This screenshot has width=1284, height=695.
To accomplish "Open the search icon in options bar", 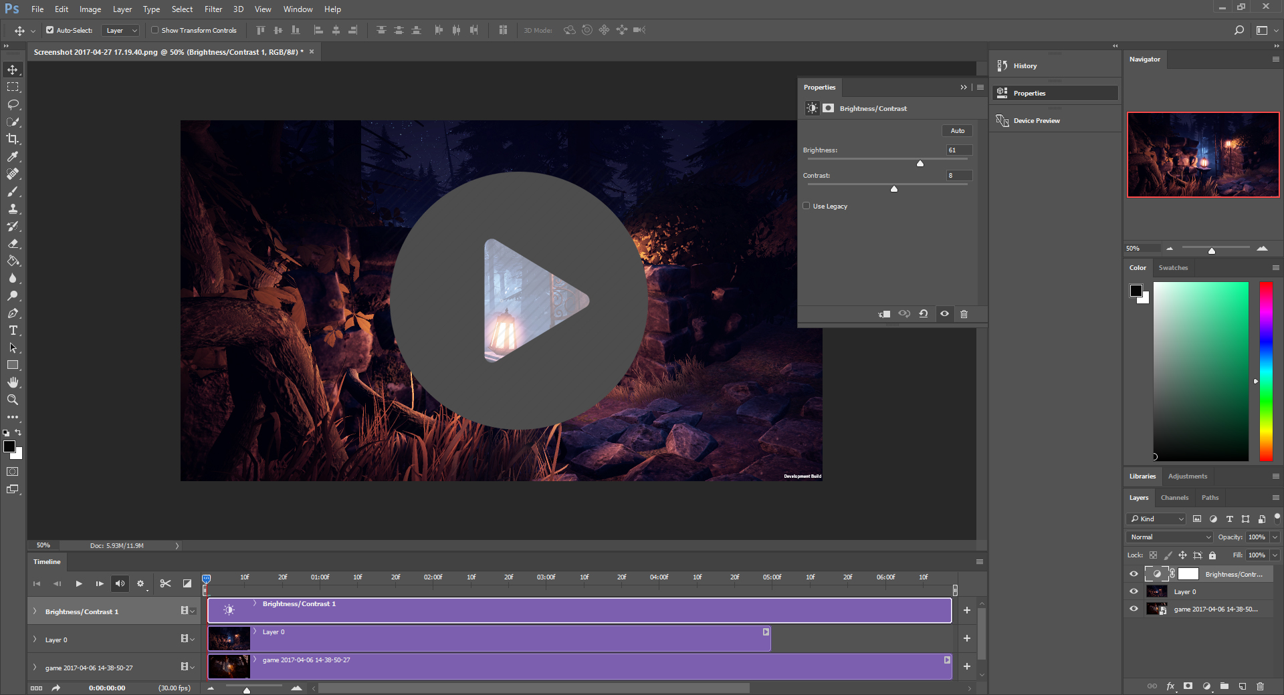I will click(1239, 30).
